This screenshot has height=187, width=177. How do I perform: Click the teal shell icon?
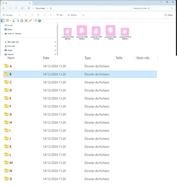click(x=39, y=21)
